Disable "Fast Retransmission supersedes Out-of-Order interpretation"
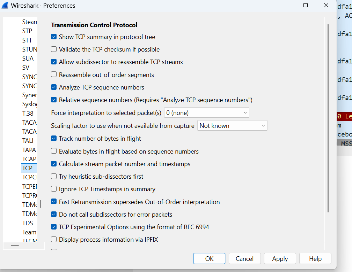Viewport: 352px width, 272px height. [54, 201]
